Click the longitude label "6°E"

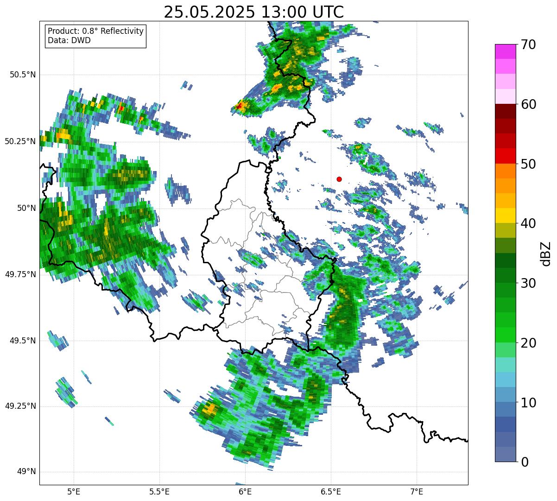click(x=245, y=491)
